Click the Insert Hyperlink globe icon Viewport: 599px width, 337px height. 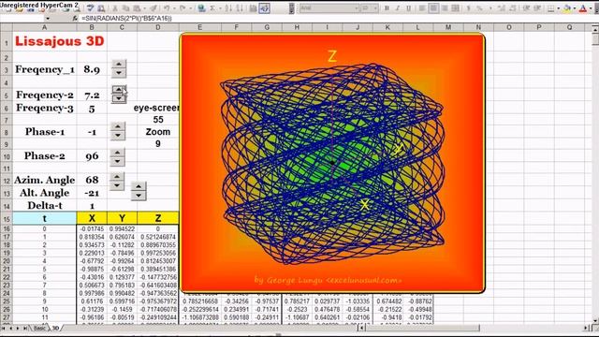pyautogui.click(x=201, y=8)
